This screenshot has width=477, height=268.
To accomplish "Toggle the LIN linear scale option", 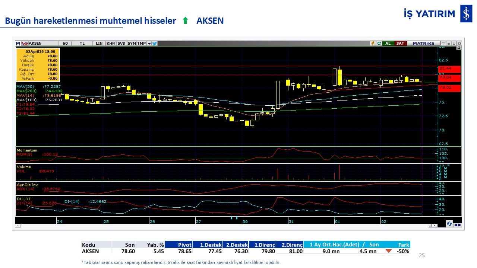I will click(x=99, y=44).
